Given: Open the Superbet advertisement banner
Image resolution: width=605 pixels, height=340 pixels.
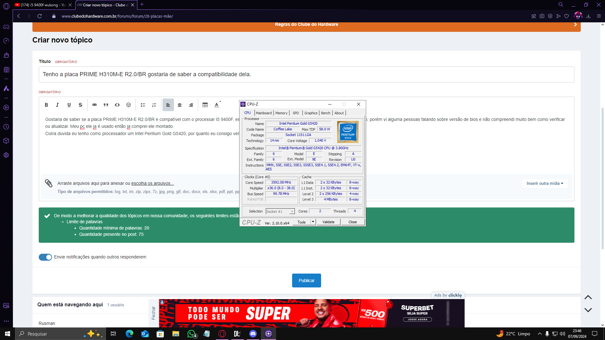Looking at the screenshot, I should (312, 313).
